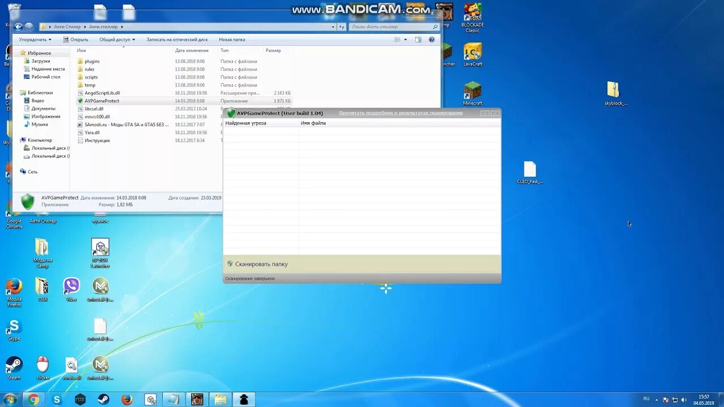
Task: Open the Windows Start button
Action: pos(10,400)
